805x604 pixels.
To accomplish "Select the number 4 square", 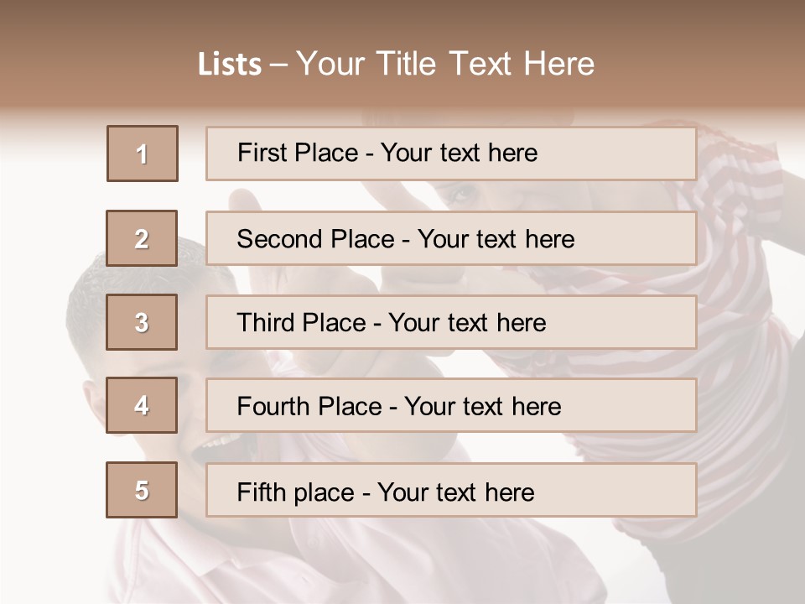I will 142,405.
